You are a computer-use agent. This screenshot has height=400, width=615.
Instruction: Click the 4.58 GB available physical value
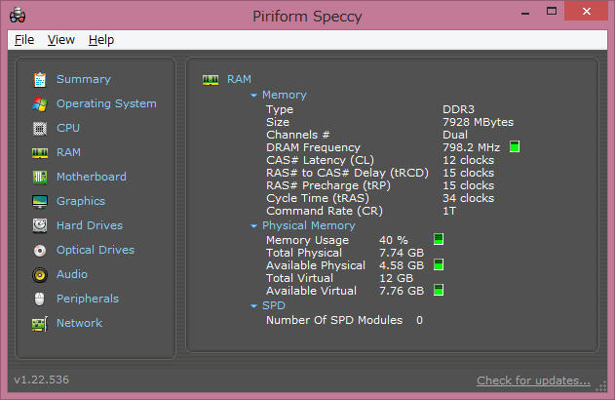coord(402,265)
